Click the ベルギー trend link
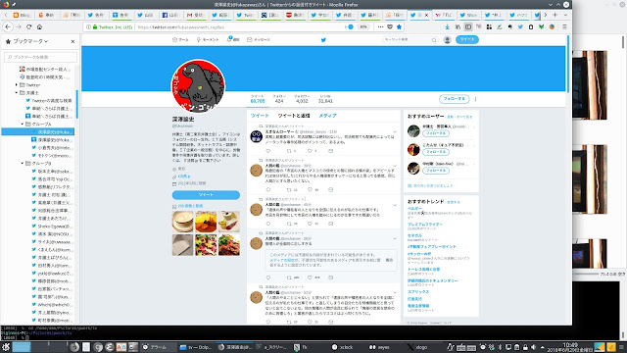Screen dimensions: 627x353 tap(414, 209)
